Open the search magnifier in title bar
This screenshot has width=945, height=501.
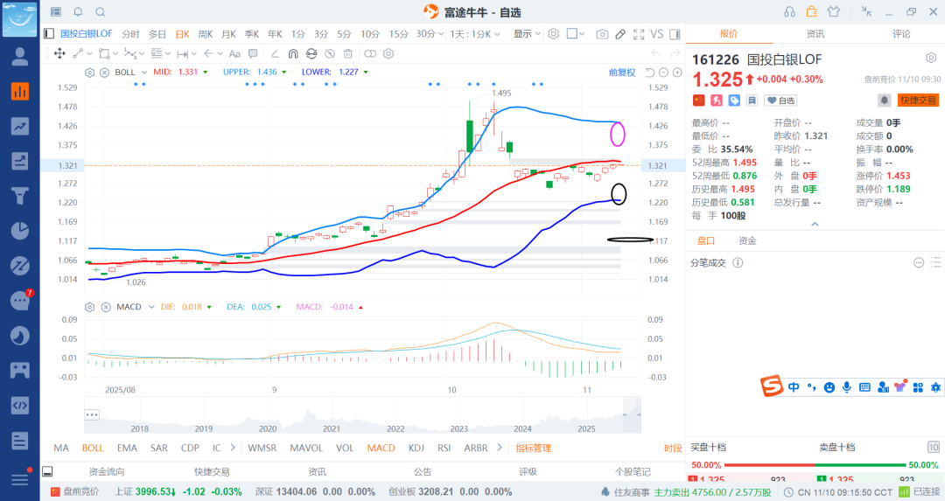tap(101, 12)
